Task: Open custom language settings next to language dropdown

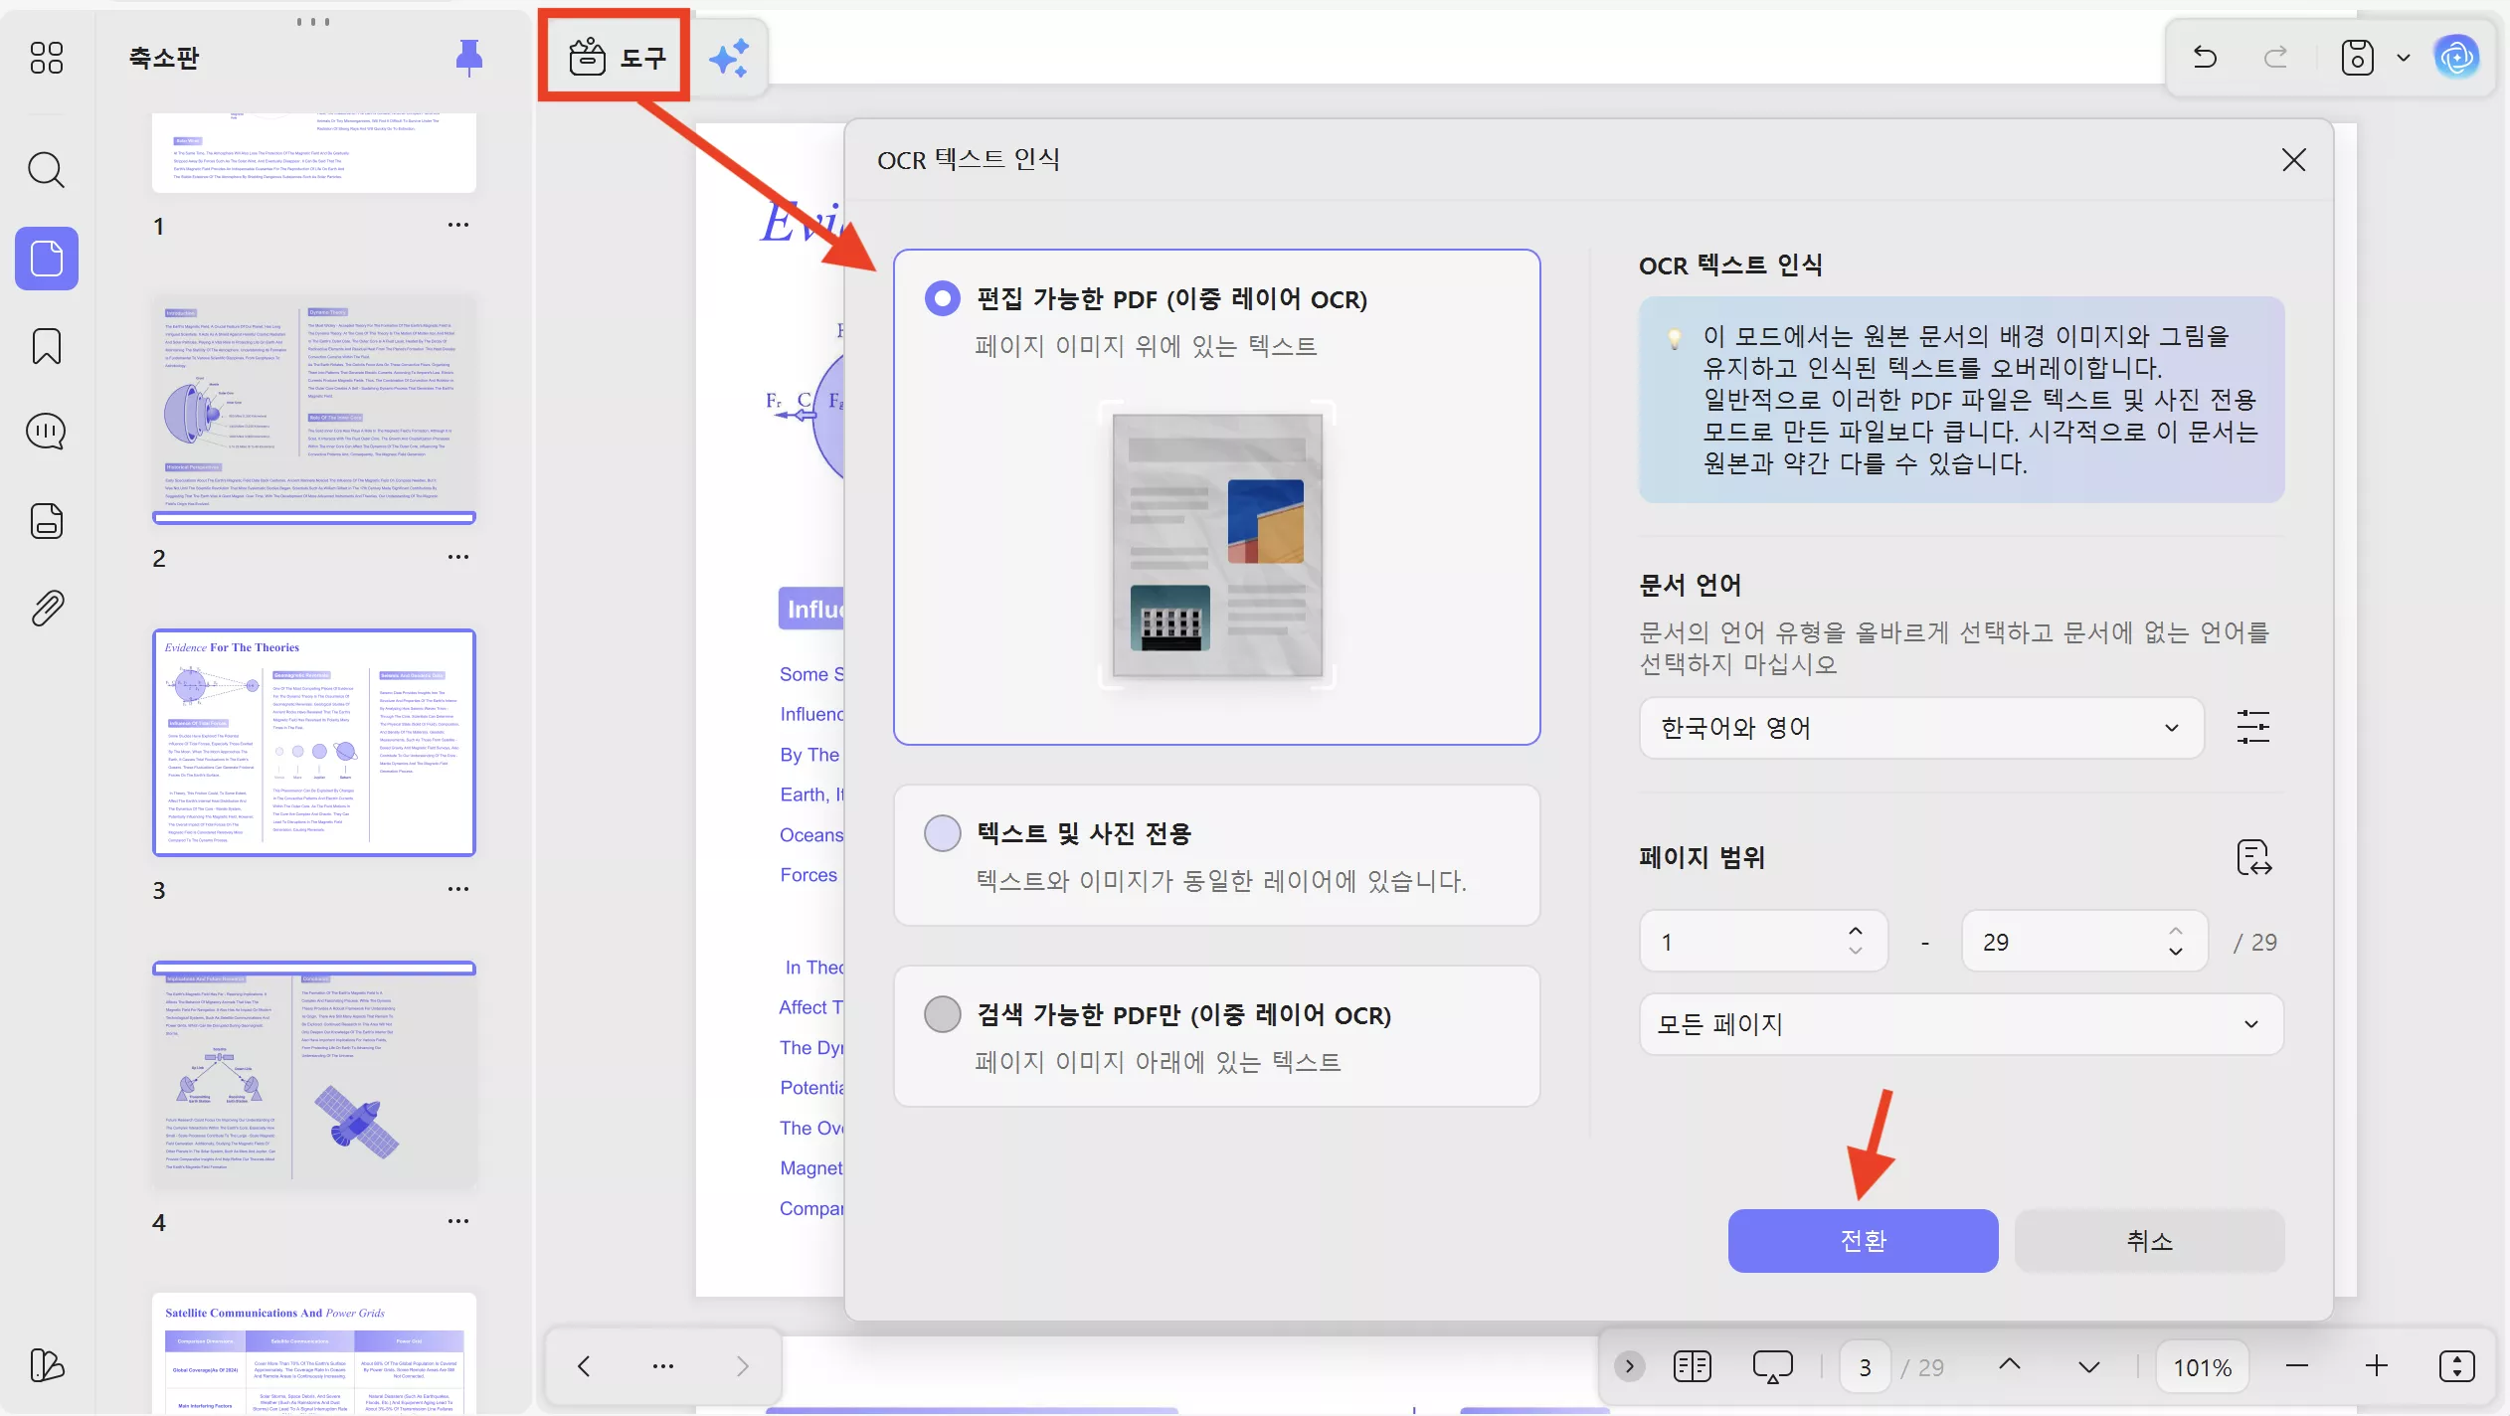Action: pyautogui.click(x=2252, y=727)
